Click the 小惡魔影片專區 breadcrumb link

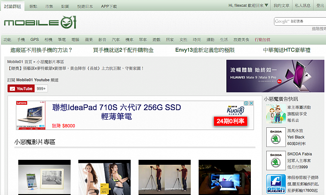click(50, 62)
